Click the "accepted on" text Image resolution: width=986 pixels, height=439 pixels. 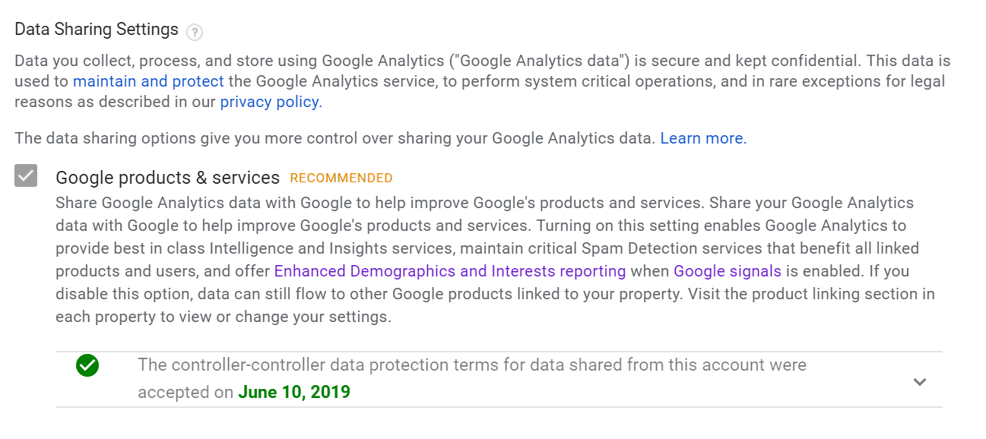click(185, 393)
